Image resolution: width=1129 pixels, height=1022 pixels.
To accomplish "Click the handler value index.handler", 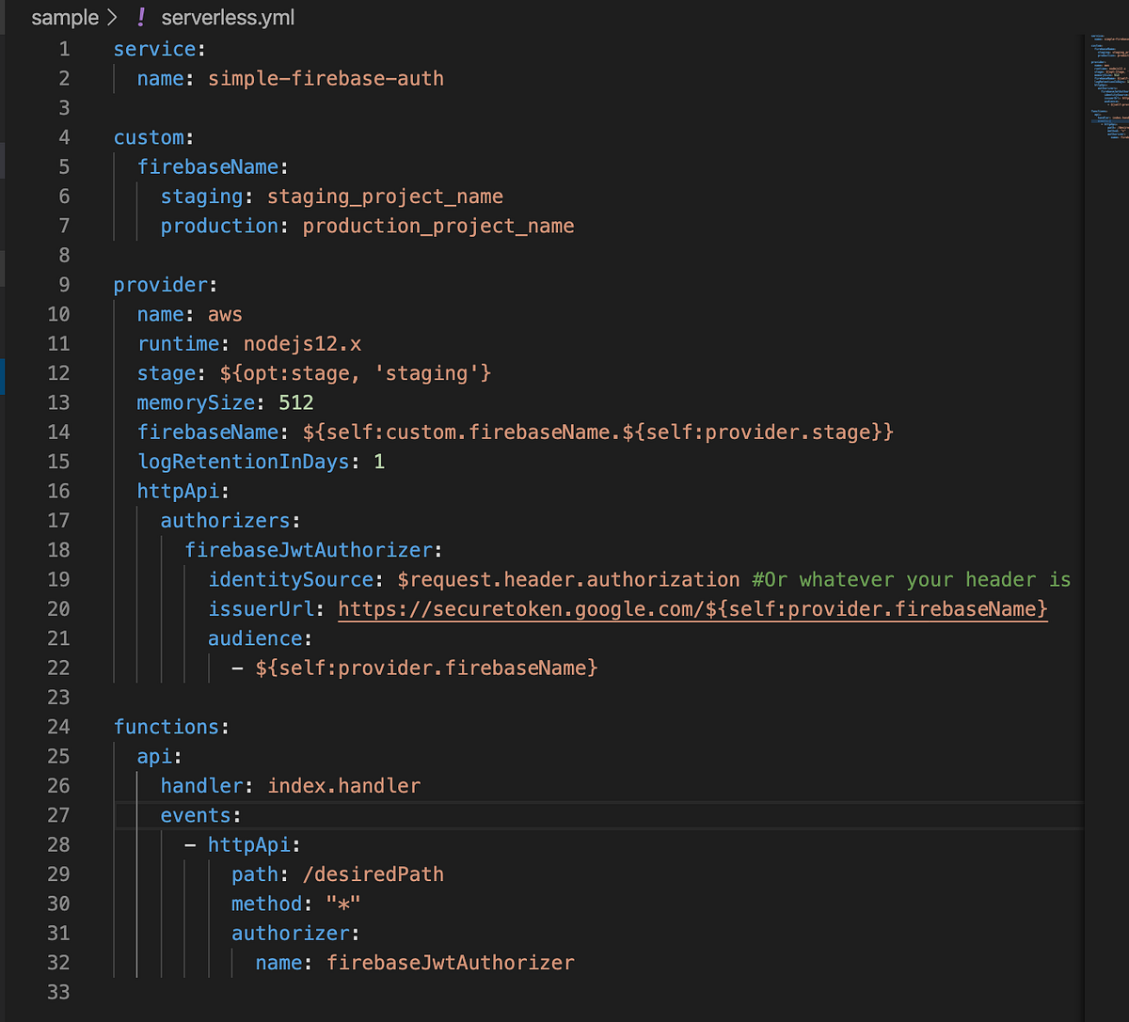I will (343, 785).
